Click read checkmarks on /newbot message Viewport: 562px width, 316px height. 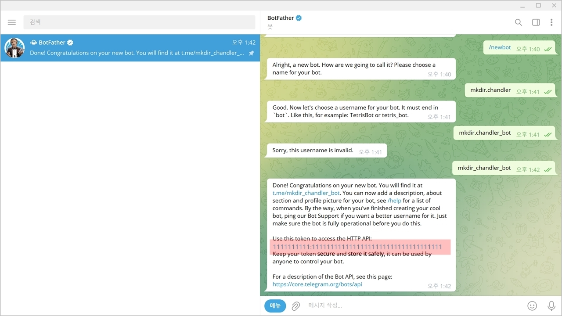click(x=548, y=49)
